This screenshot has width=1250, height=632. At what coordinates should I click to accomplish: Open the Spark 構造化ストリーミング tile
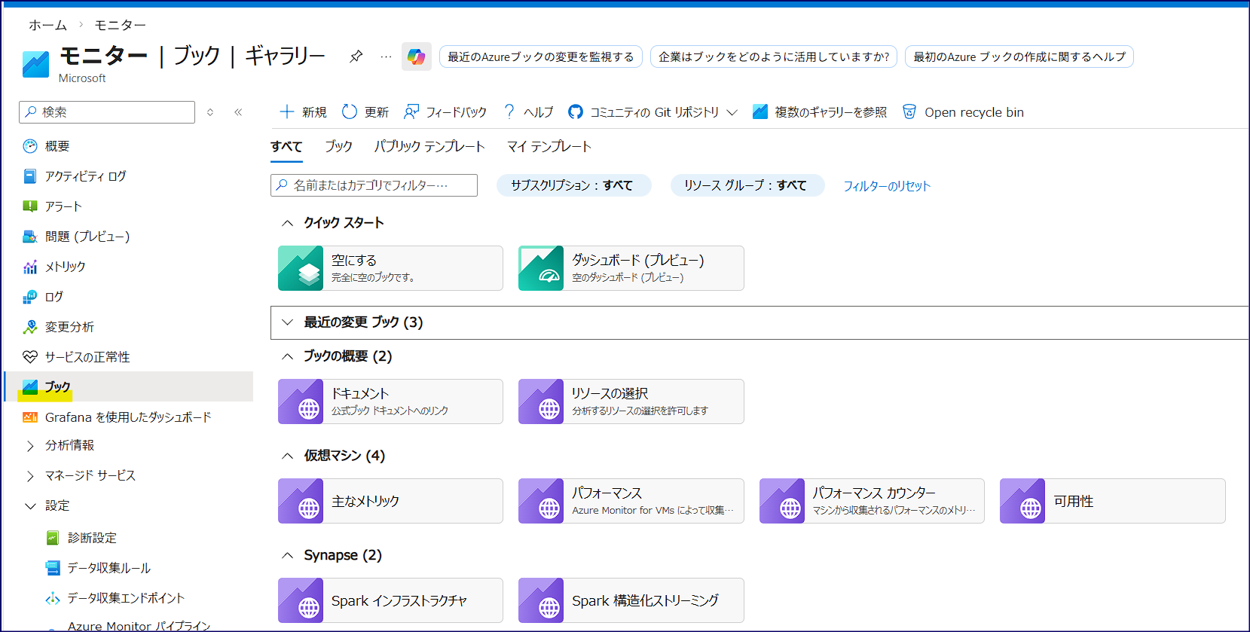631,600
